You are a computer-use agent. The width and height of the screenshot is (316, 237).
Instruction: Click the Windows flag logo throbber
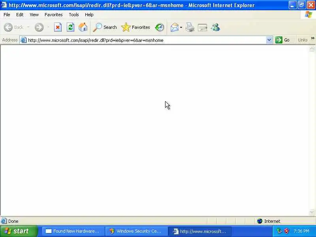(x=308, y=15)
